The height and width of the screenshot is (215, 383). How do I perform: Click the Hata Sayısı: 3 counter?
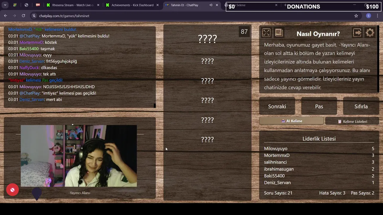[x=332, y=193]
